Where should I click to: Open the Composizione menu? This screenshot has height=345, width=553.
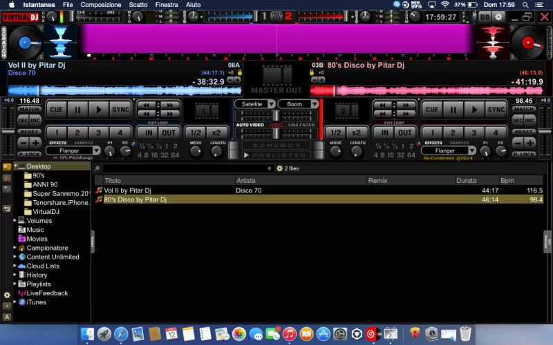tap(100, 5)
